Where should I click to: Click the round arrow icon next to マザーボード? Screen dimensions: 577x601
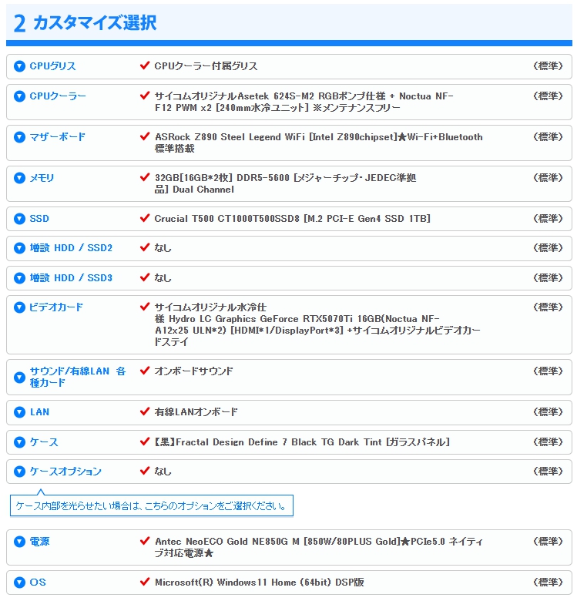[19, 137]
